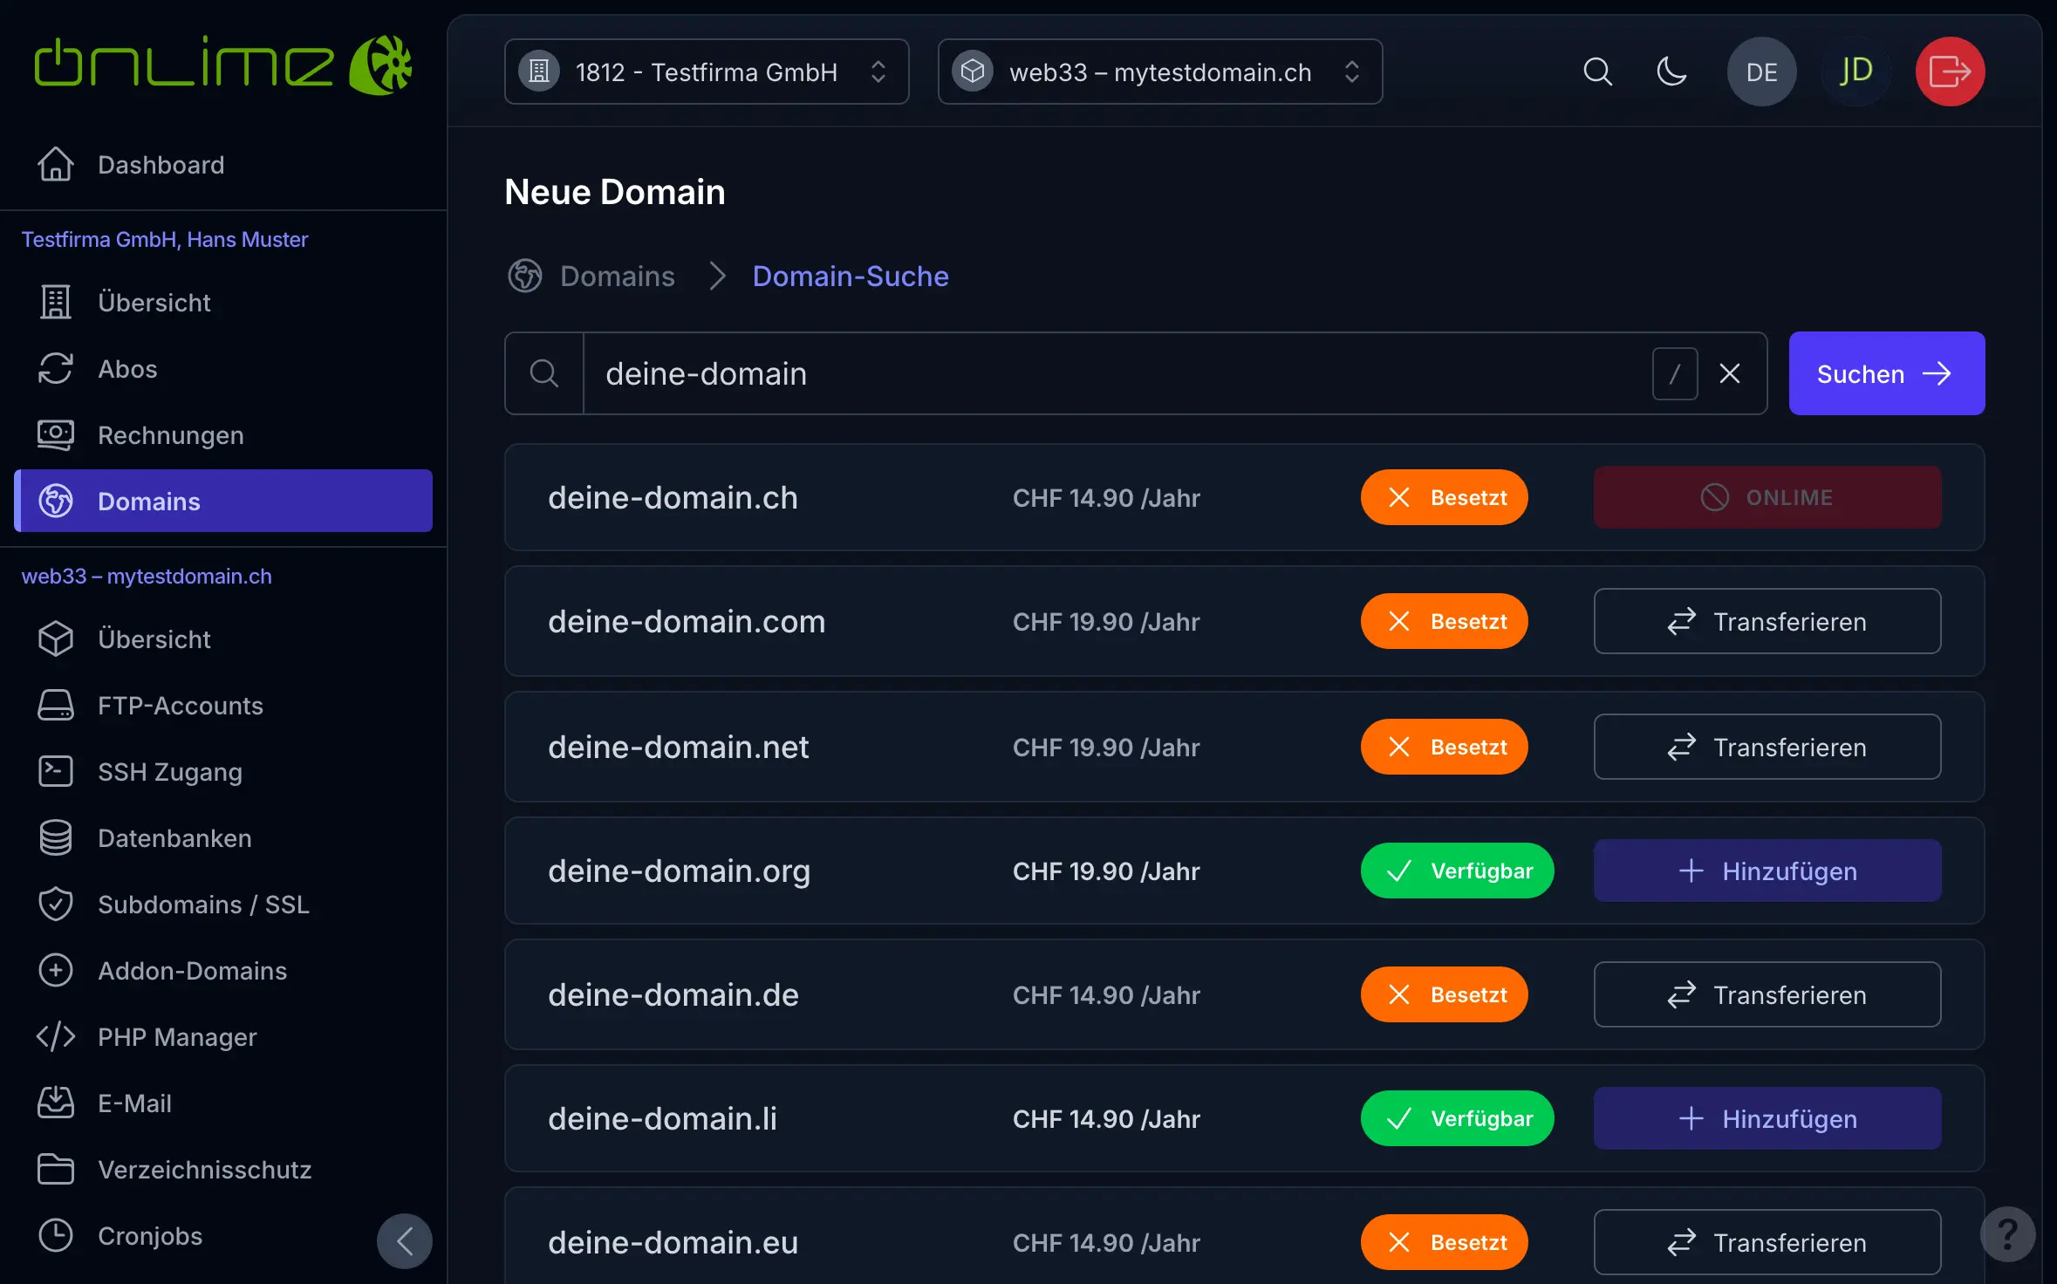Click the Domains breadcrumb link
2057x1284 pixels.
tap(617, 276)
